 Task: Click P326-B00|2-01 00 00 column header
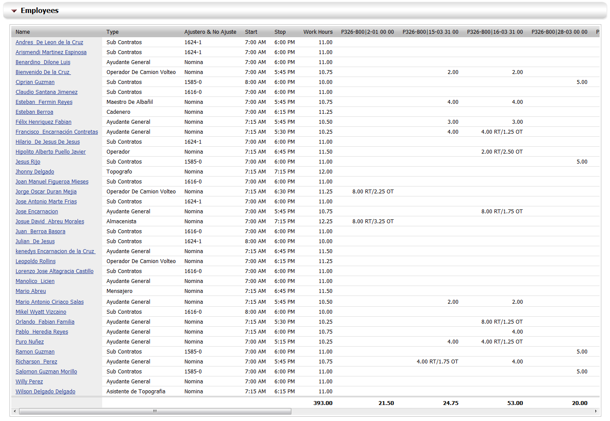click(x=368, y=32)
